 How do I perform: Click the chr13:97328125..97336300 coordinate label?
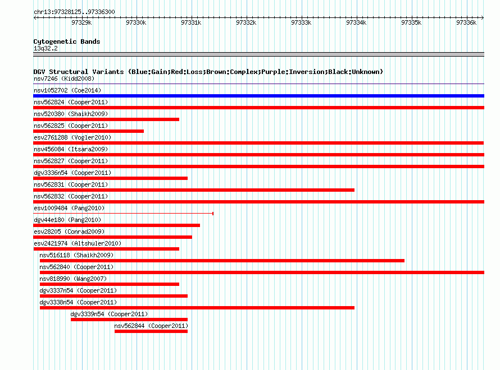pyautogui.click(x=74, y=12)
